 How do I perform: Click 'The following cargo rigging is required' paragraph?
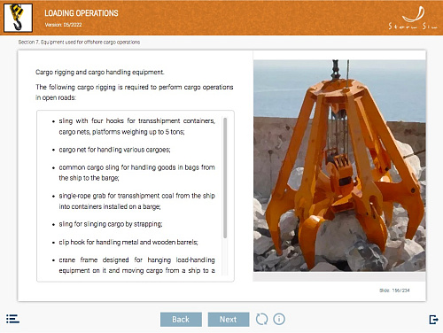point(135,92)
